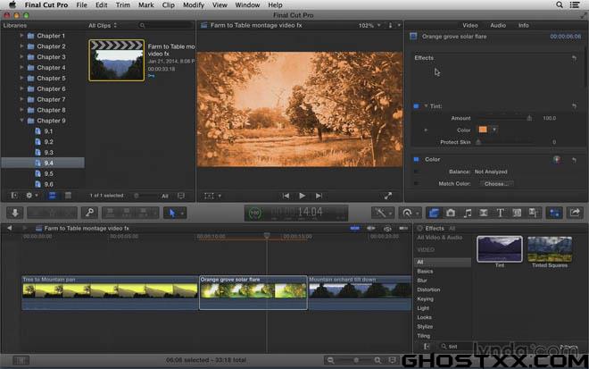Collapse the Tint effect disclosure triangle
Screen dimensions: 589x369
tap(426, 106)
